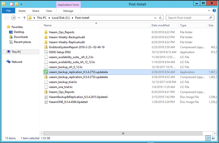219x143 pixels.
Task: Expand subfolders of Local Disk (C:) breadcrumb
Action: tap(73, 18)
